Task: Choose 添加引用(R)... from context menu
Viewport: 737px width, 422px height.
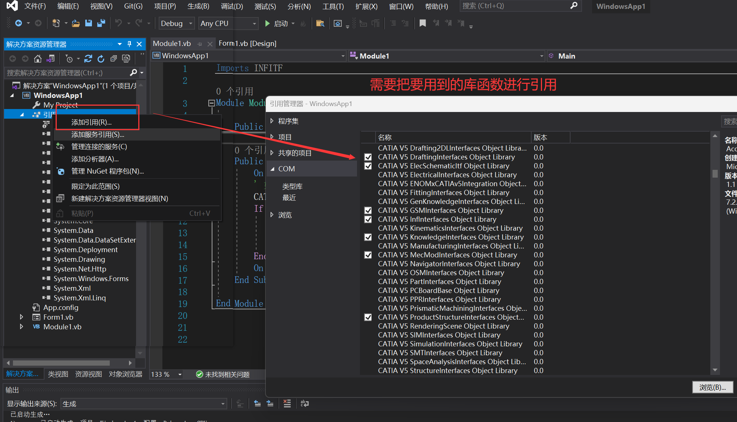Action: 91,122
